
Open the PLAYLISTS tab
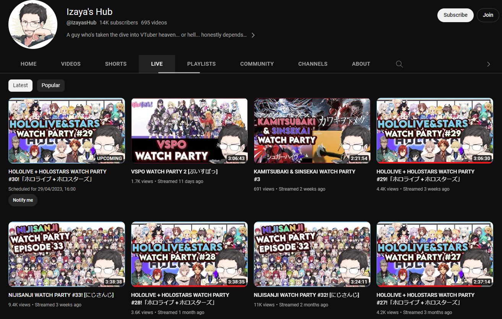coord(201,64)
